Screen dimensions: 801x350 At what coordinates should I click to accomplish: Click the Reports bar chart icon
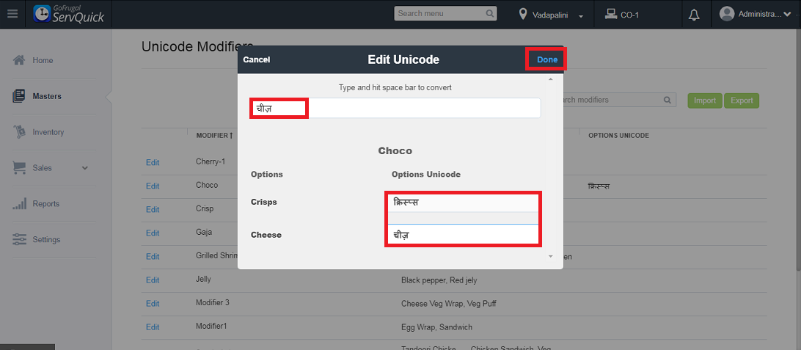[x=20, y=204]
